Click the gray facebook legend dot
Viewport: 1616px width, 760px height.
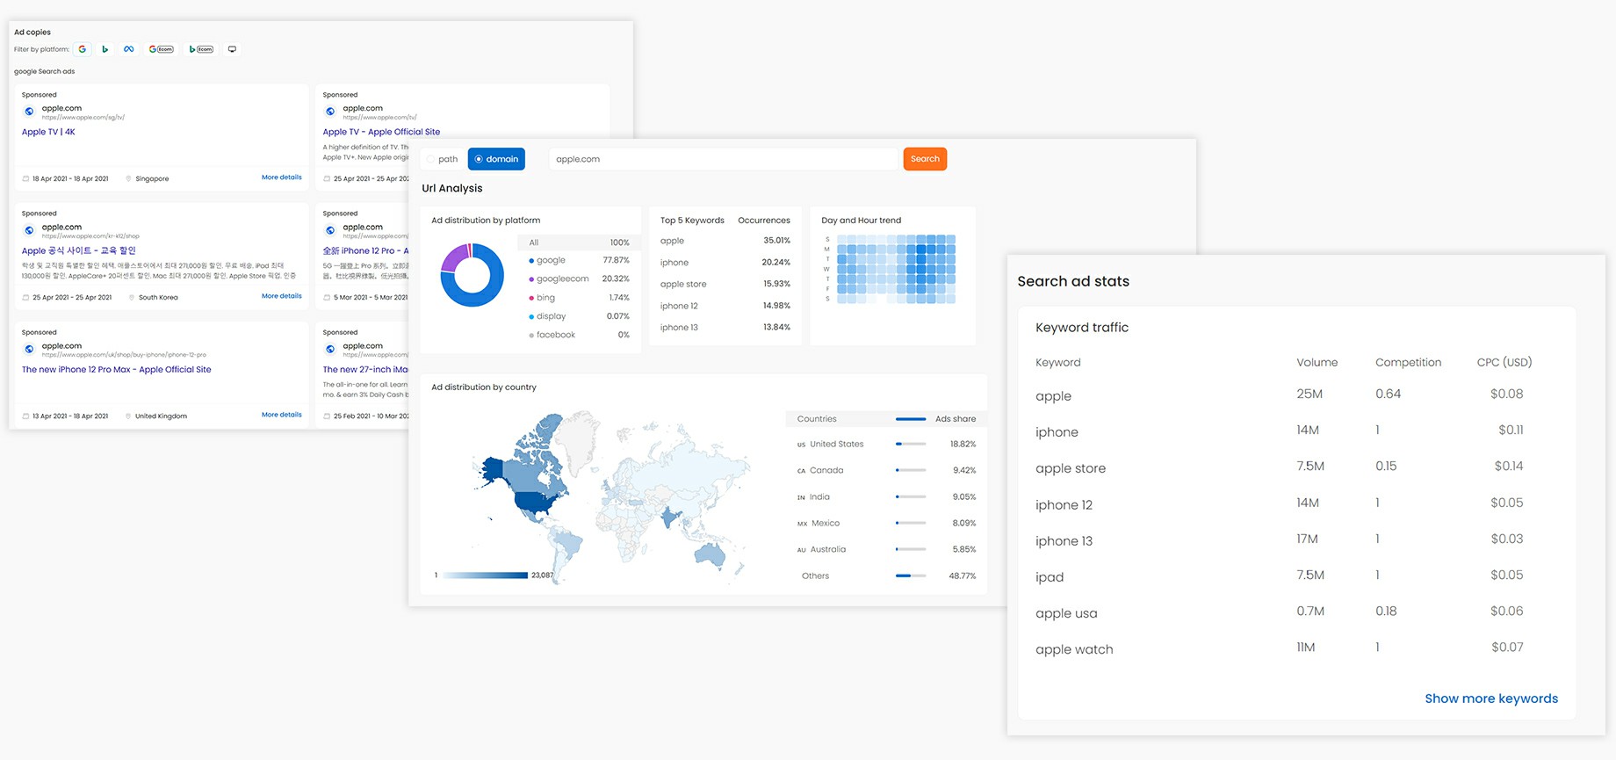point(531,336)
